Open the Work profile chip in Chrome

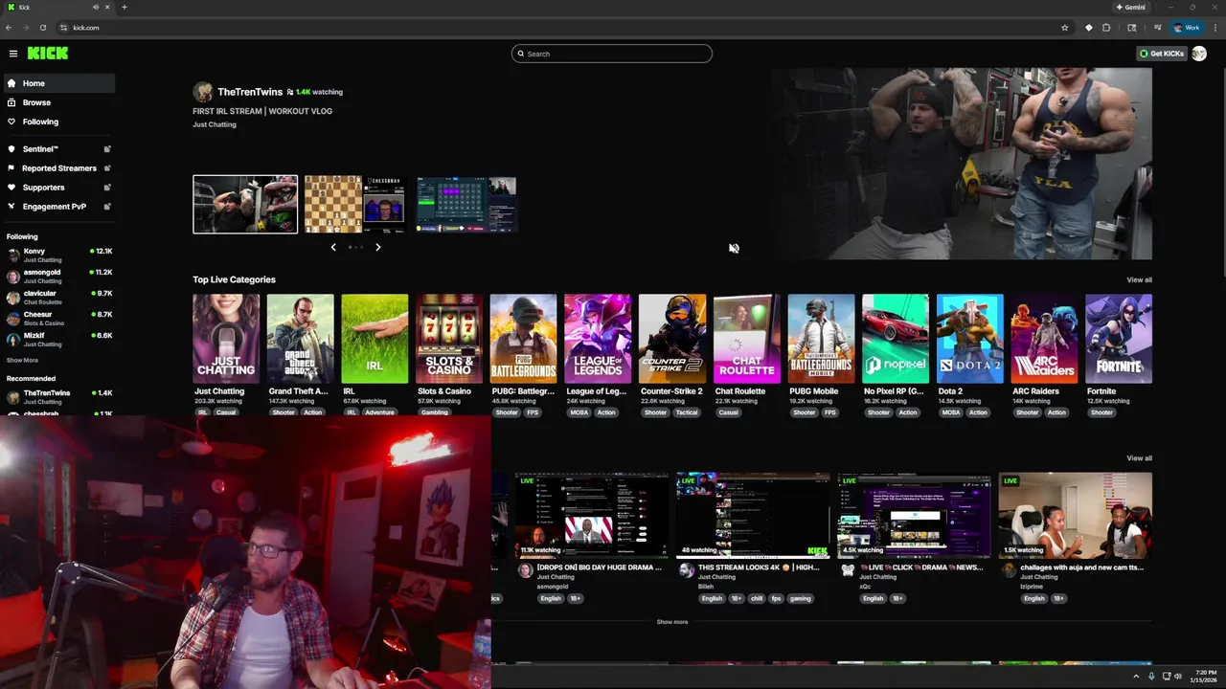pyautogui.click(x=1187, y=28)
